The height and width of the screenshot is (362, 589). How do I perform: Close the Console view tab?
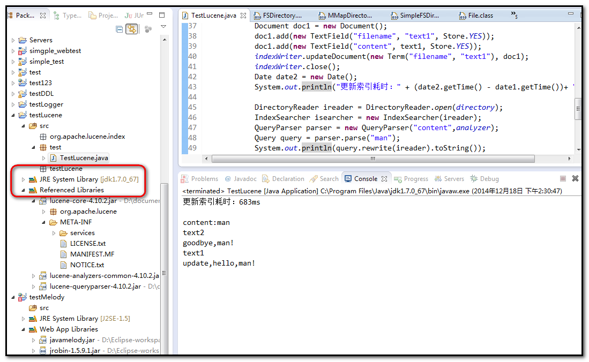384,179
